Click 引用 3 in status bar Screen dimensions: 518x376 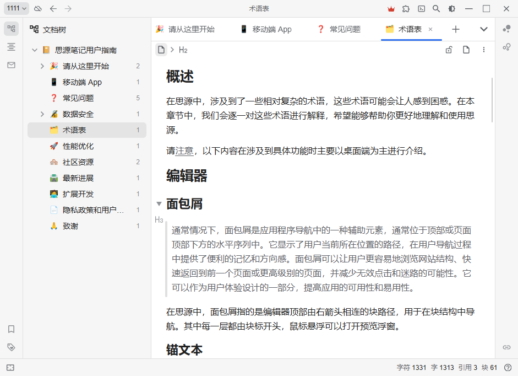point(467,368)
